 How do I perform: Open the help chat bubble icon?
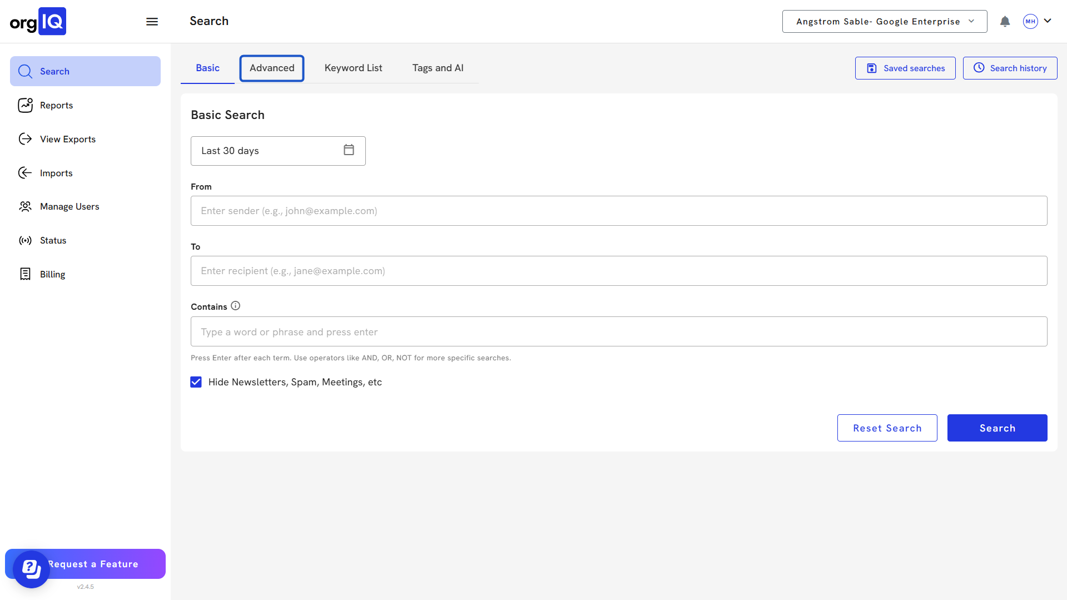[31, 569]
